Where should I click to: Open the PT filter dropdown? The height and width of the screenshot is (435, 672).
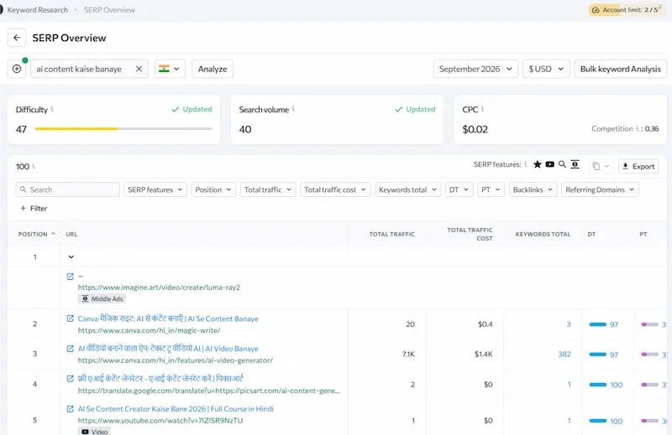491,189
